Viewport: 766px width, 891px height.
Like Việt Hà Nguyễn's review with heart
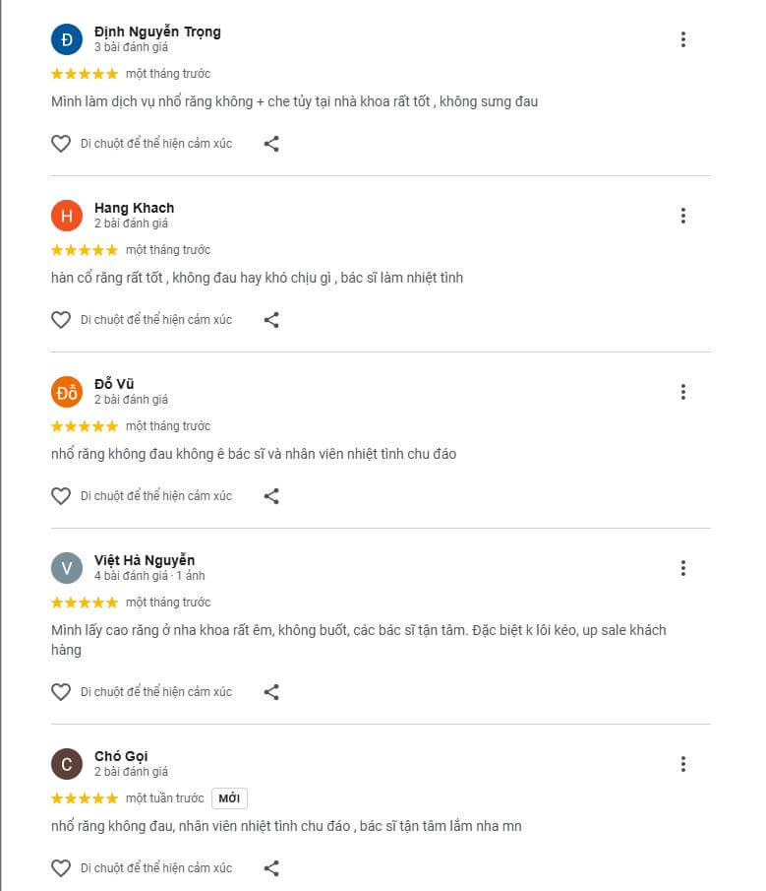(x=61, y=692)
